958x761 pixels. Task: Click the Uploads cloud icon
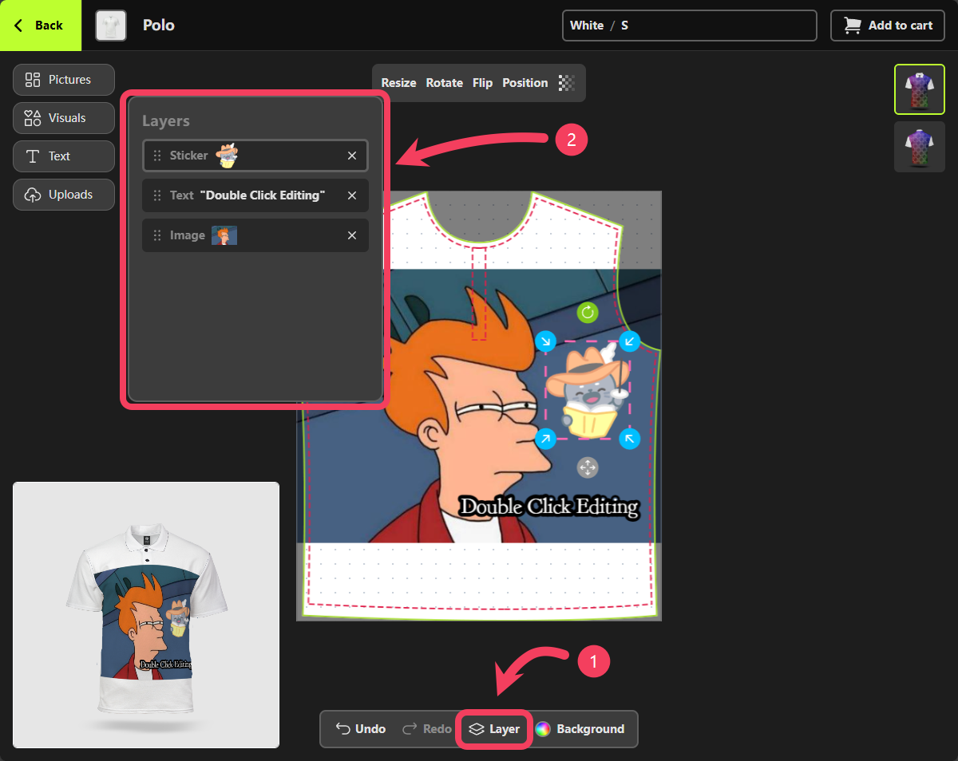pos(33,195)
